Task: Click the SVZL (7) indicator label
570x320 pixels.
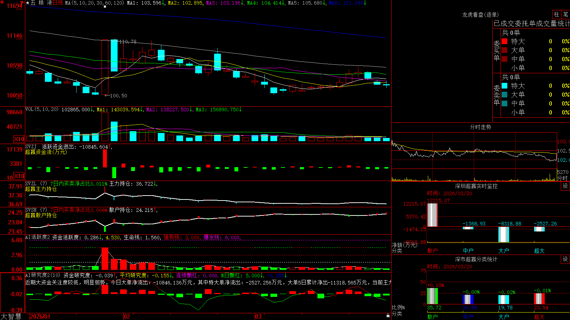Action: (x=36, y=184)
